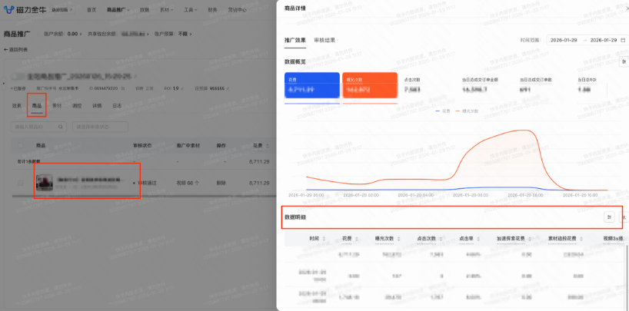Go to 首页 in top navigation
This screenshot has width=629, height=311.
pyautogui.click(x=92, y=10)
